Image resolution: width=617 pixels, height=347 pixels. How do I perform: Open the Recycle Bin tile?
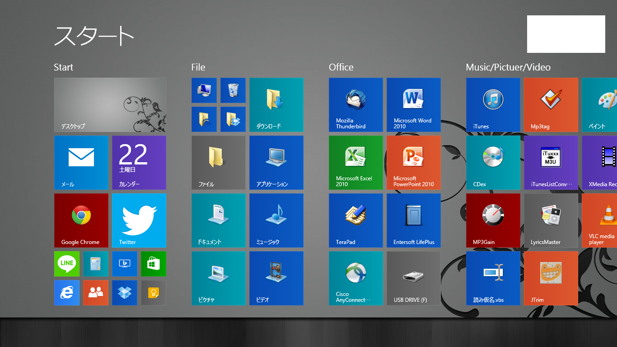(x=233, y=90)
